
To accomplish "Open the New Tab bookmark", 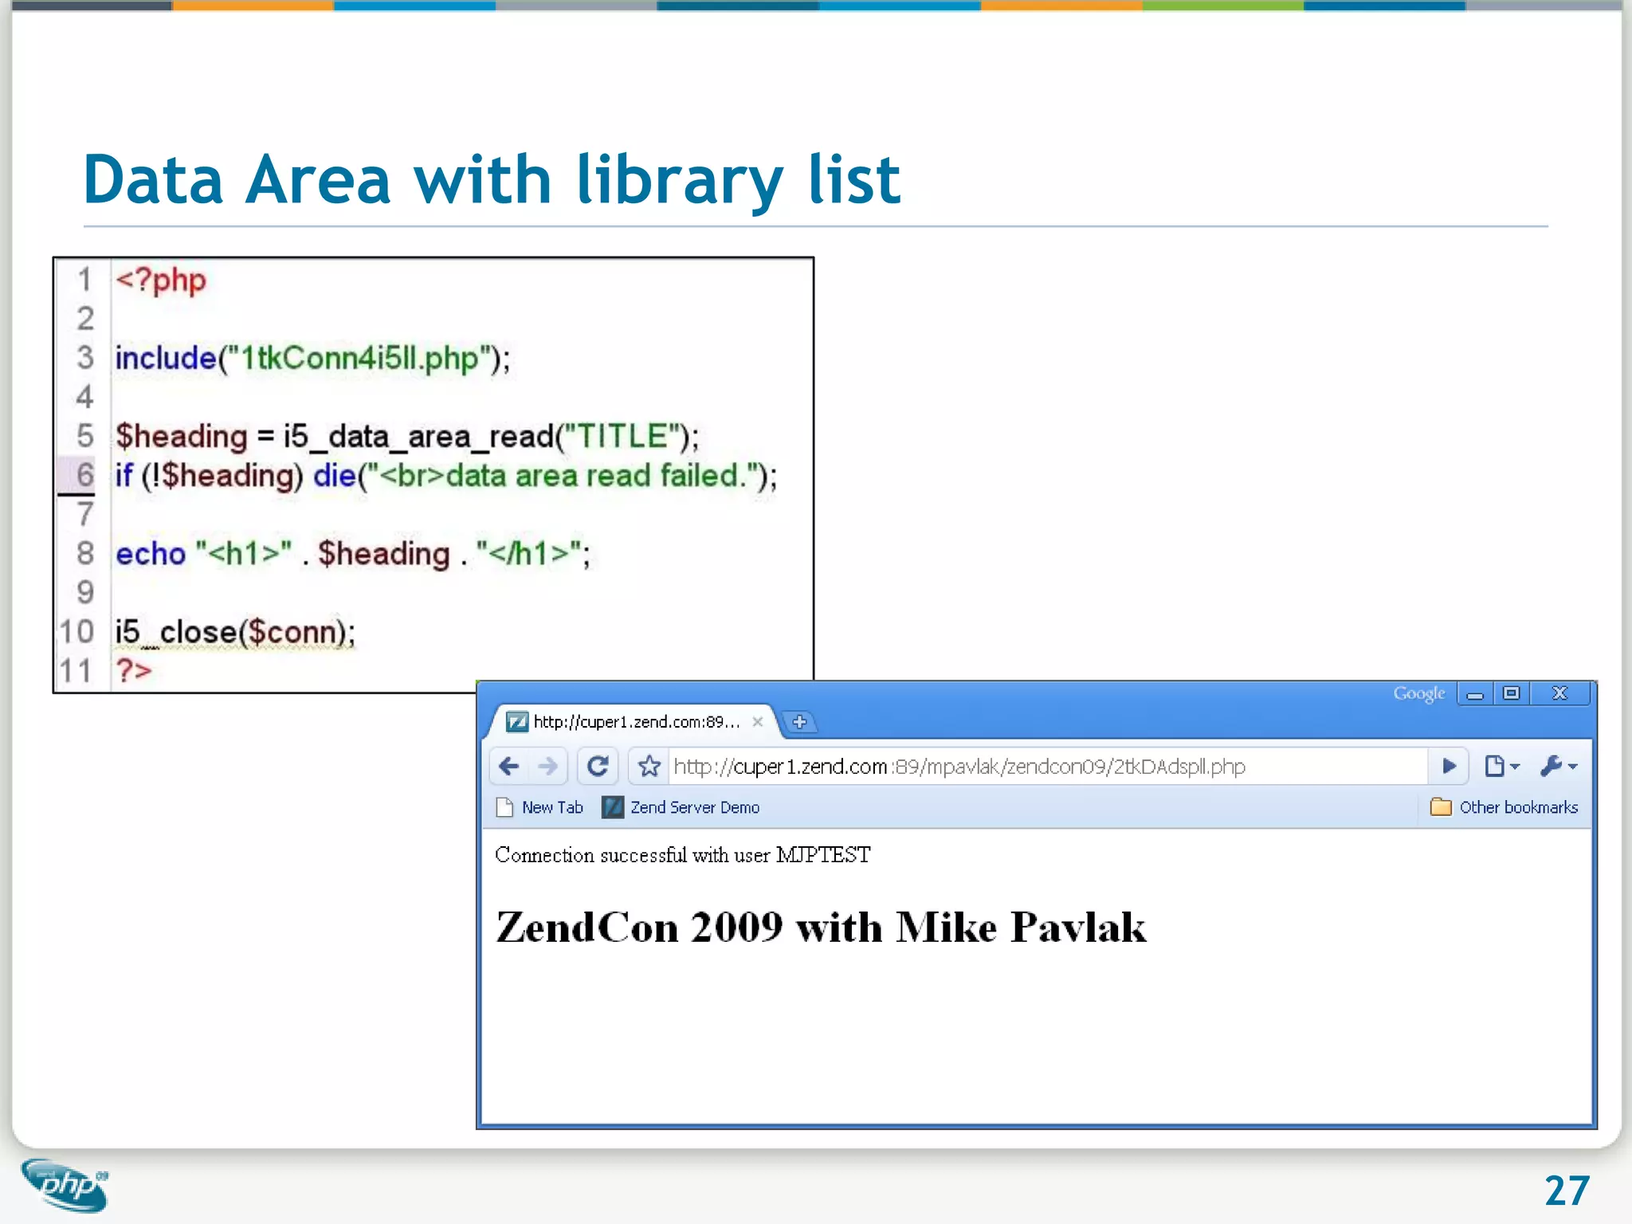I will (539, 807).
